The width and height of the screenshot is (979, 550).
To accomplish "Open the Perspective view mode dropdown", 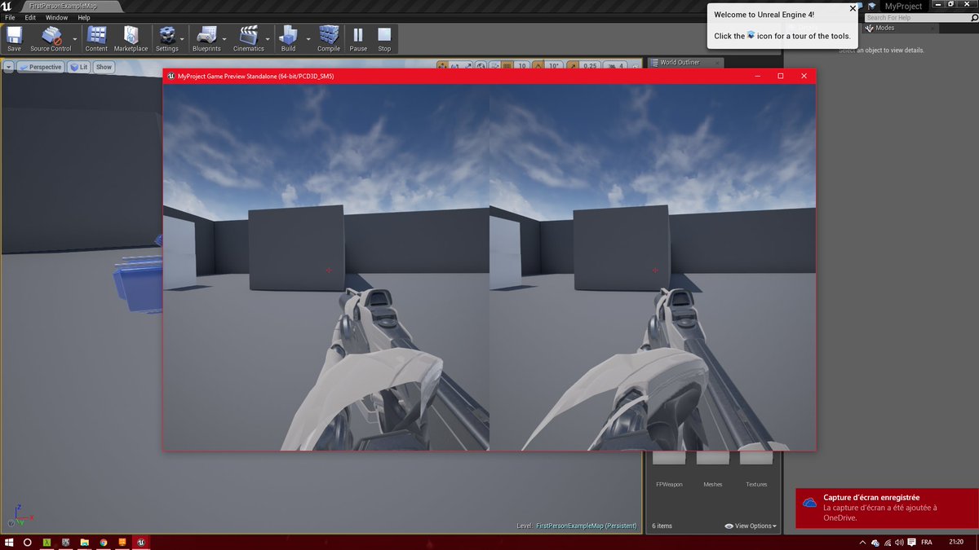I will (41, 67).
